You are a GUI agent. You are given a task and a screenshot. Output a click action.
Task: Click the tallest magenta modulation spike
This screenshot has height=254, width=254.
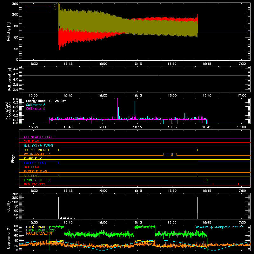coord(117,109)
